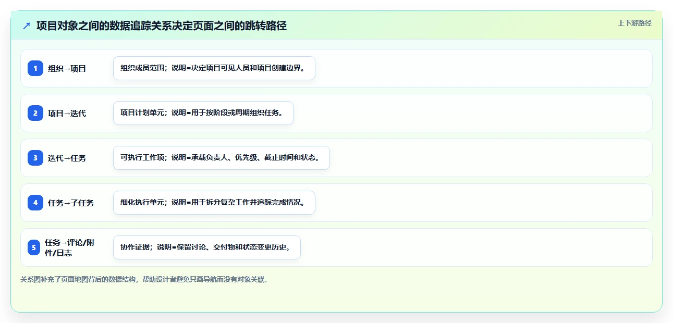Click number badge 5 for 任务→评论/附件/日志
This screenshot has height=323, width=673.
34,247
